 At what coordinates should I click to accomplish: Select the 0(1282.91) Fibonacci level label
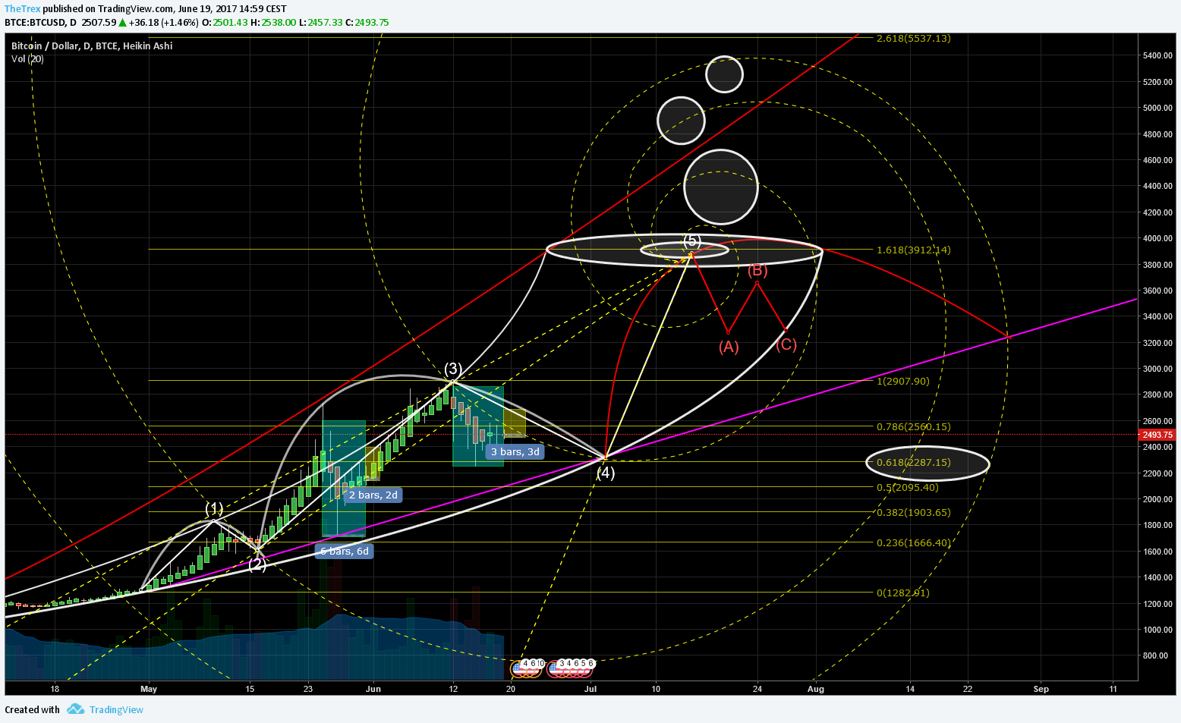pos(902,593)
